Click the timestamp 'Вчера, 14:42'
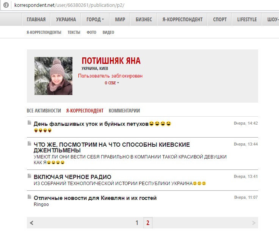This screenshot has height=236, width=279. (246, 123)
